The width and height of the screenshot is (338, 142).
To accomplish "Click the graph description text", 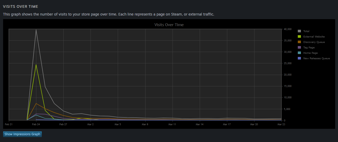I will coord(109,14).
